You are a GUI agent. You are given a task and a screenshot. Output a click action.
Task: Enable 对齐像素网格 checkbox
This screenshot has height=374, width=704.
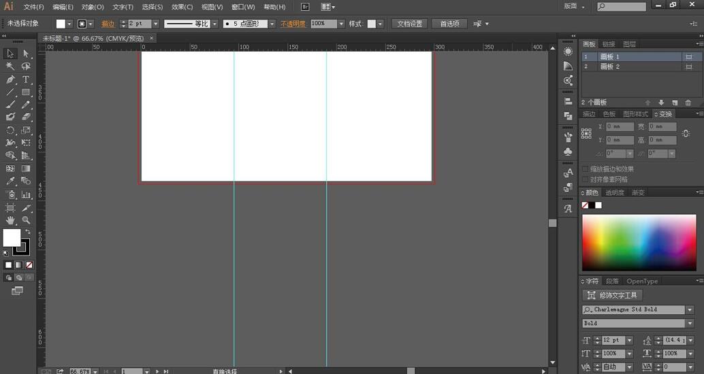(585, 180)
